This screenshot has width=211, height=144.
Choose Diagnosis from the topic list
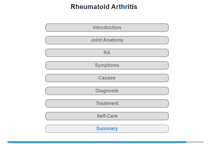coord(107,91)
